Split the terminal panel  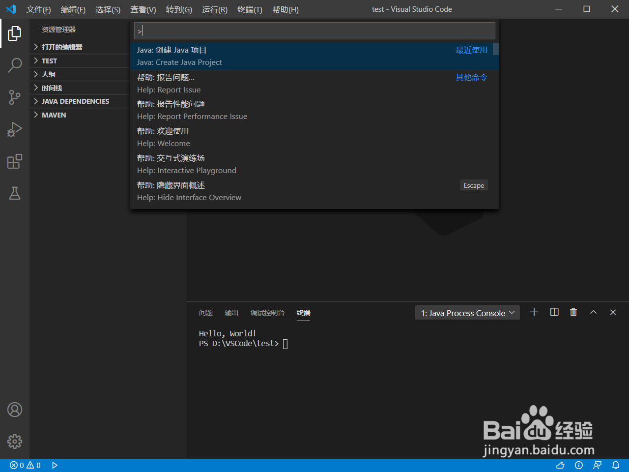click(554, 312)
